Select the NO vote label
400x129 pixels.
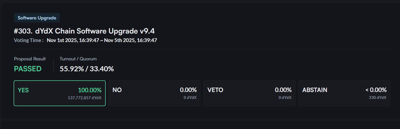coord(117,90)
